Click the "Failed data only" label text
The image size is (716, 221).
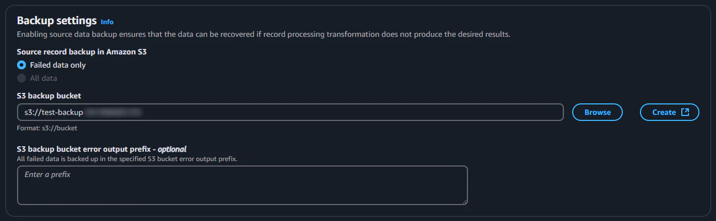pyautogui.click(x=58, y=65)
